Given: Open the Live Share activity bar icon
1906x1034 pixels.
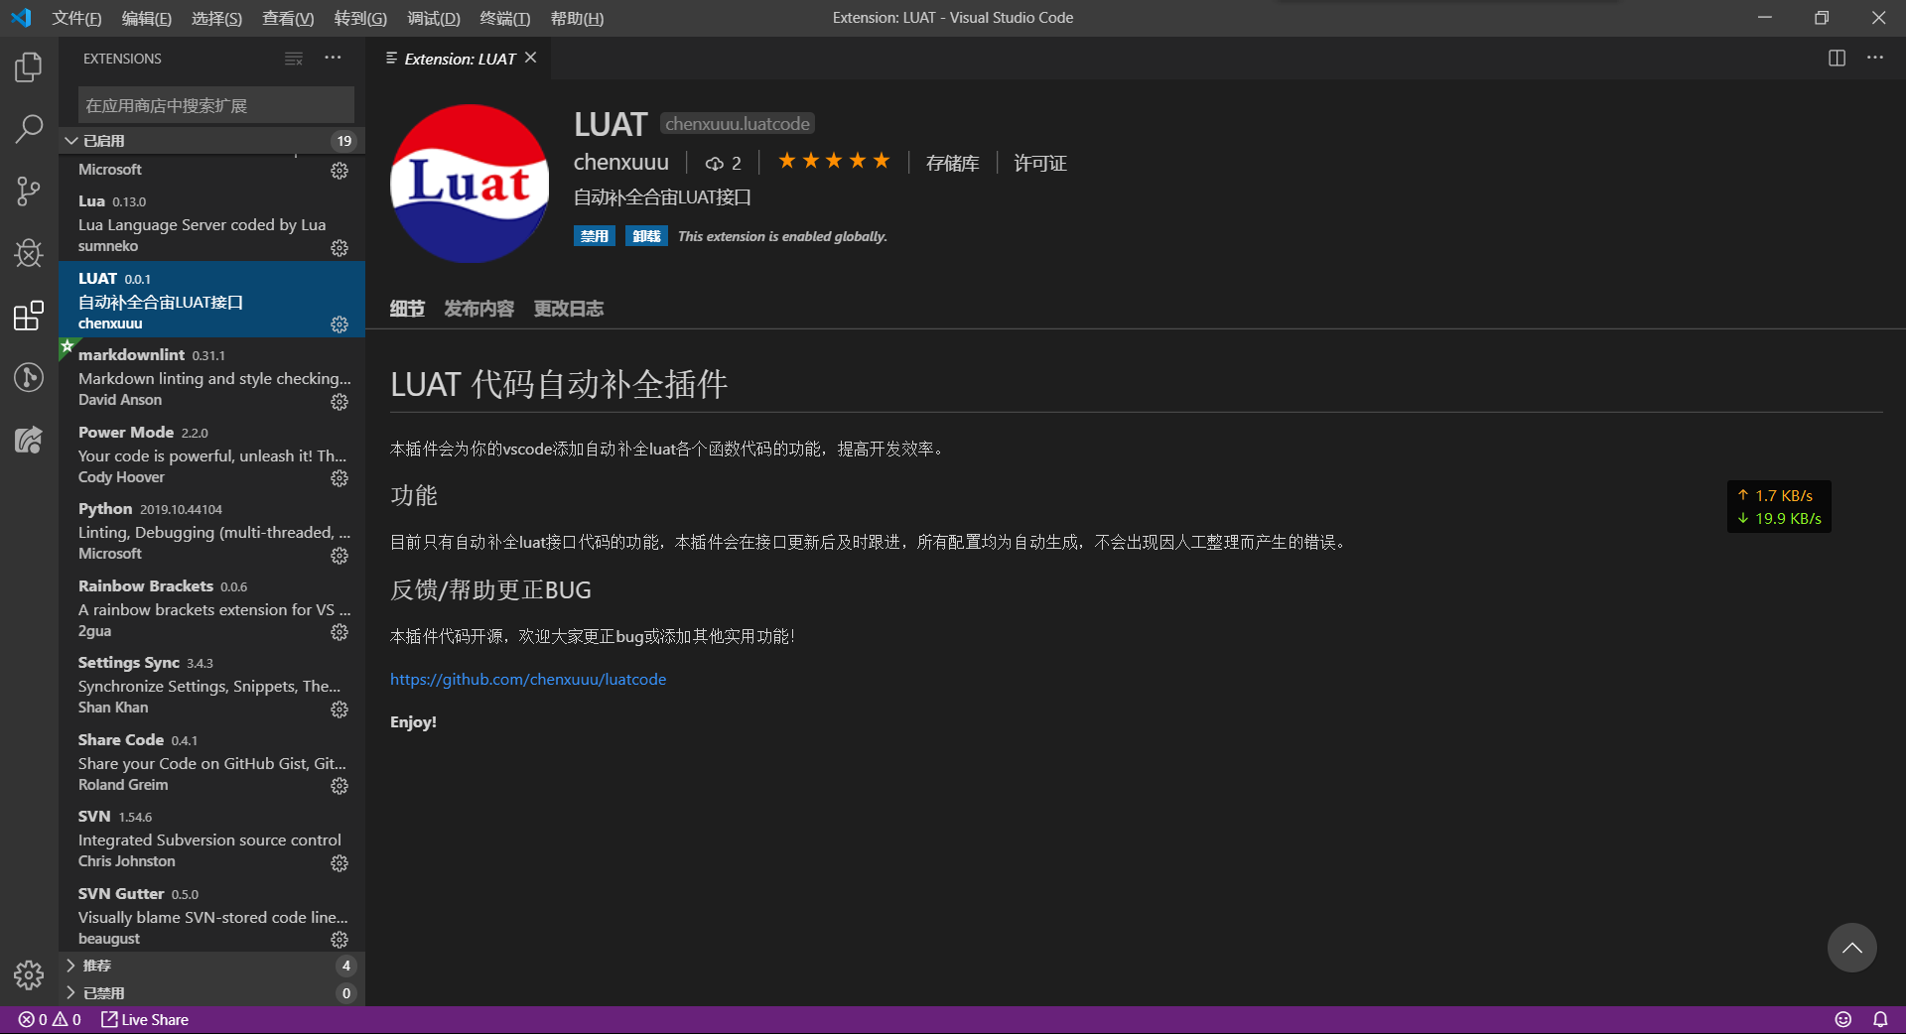Looking at the screenshot, I should click(x=29, y=440).
